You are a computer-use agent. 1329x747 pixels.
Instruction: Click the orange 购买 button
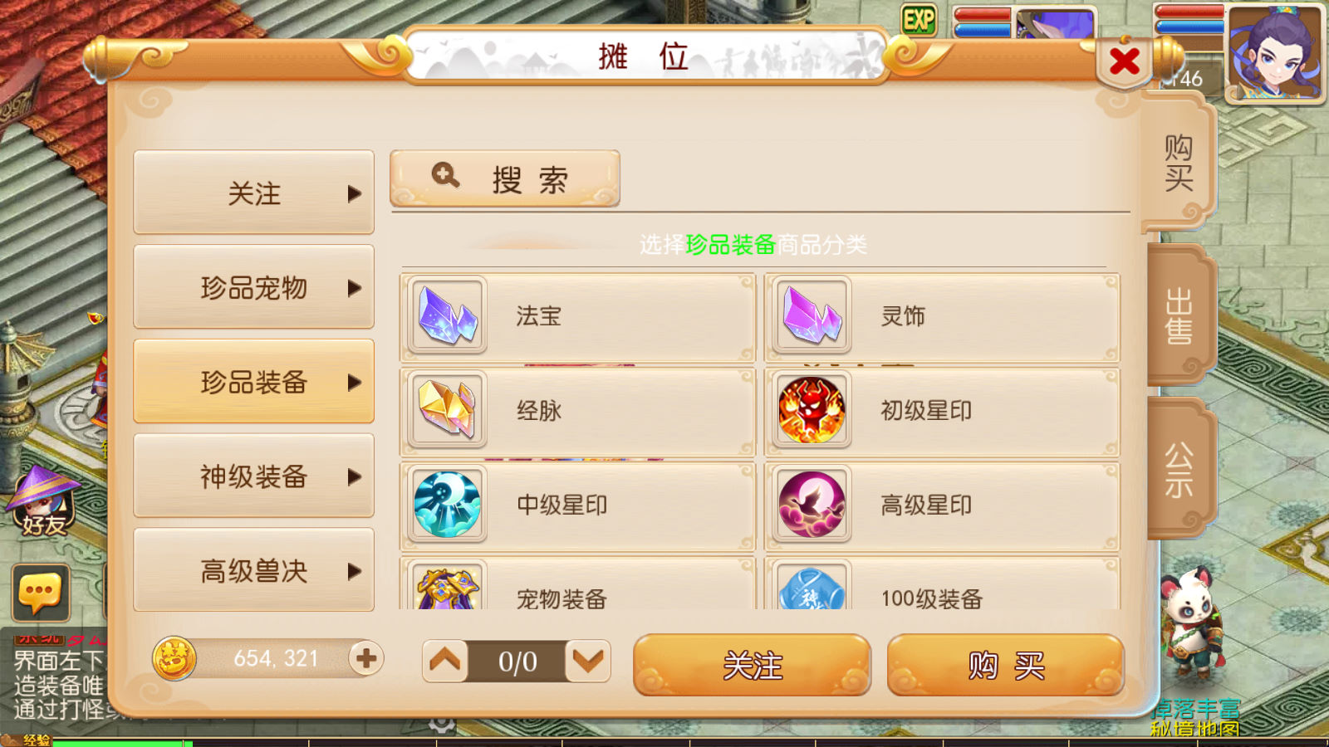click(x=1005, y=665)
